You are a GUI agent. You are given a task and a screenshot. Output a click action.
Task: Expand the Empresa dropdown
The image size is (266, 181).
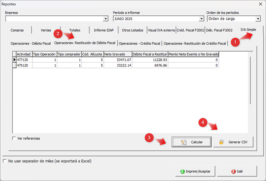(106, 19)
